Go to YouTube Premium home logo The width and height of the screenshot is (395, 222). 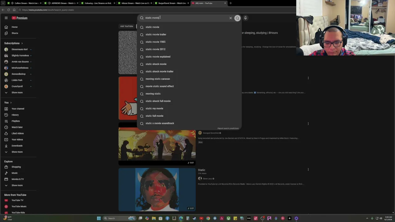click(20, 18)
